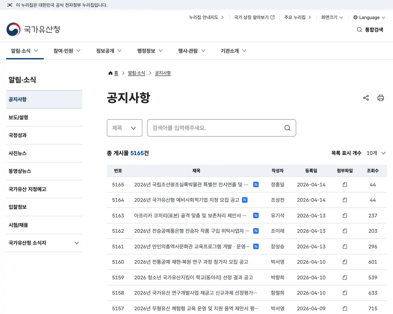This screenshot has height=314, width=393.
Task: Expand the 참여·민원 main menu
Action: (x=67, y=51)
